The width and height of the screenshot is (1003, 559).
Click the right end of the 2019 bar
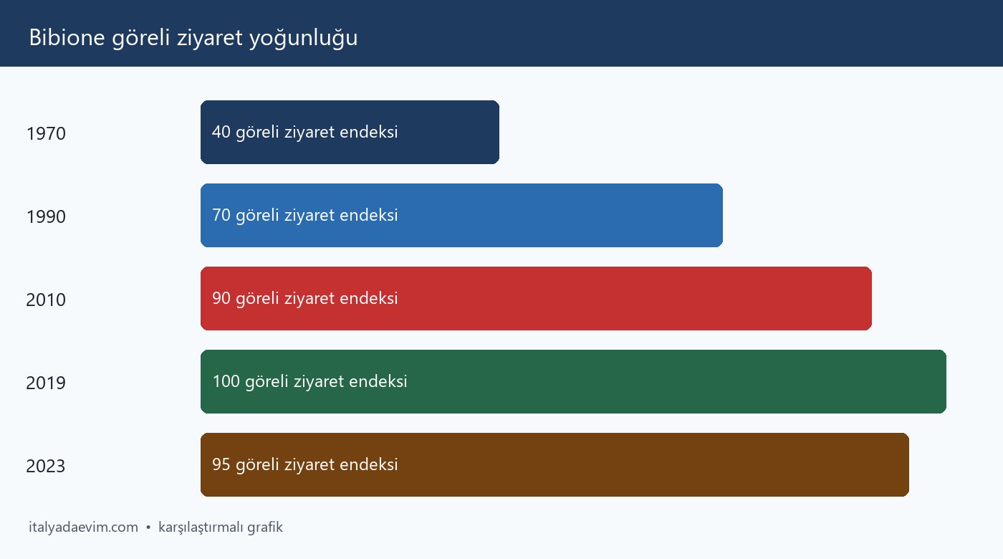(941, 381)
